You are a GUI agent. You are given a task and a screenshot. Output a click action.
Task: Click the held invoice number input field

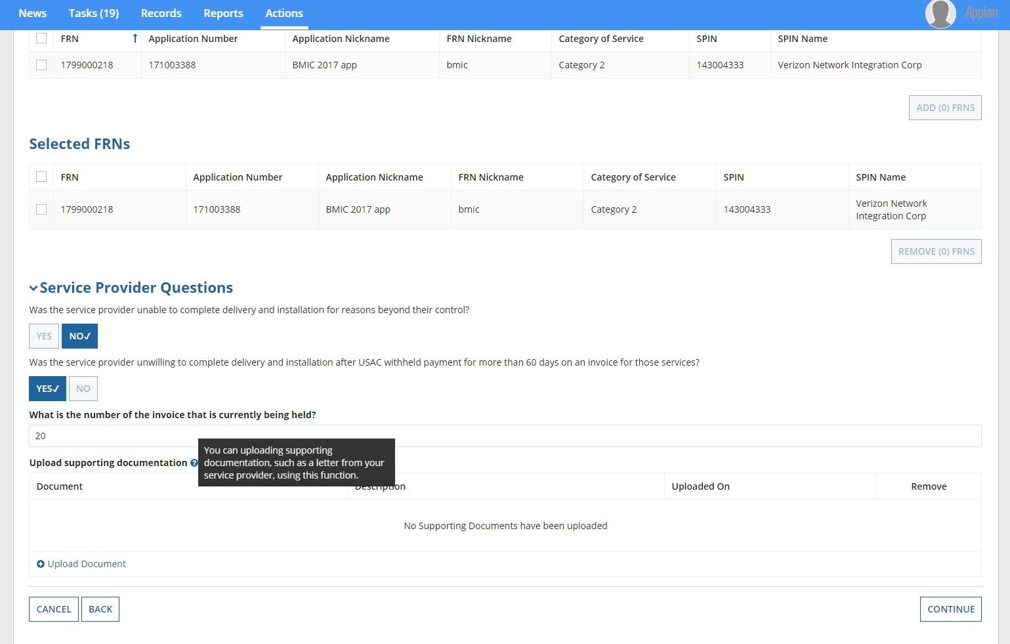coord(505,436)
